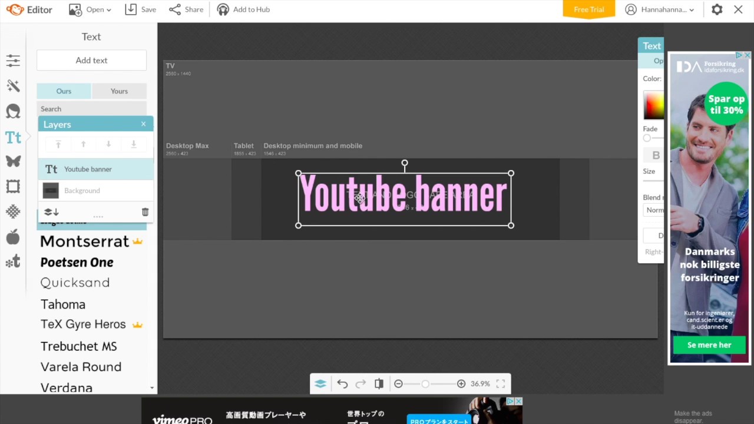Image resolution: width=754 pixels, height=424 pixels.
Task: Toggle bold in the Text palette
Action: point(656,155)
